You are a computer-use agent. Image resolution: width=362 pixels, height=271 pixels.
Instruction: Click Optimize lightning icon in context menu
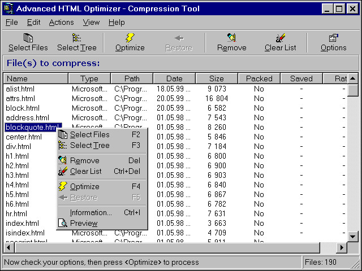point(63,186)
